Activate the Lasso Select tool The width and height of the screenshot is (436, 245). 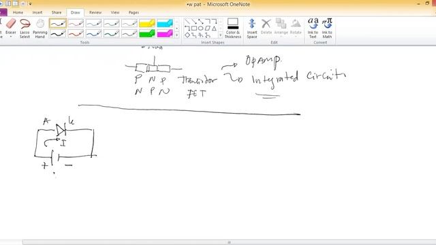25,29
